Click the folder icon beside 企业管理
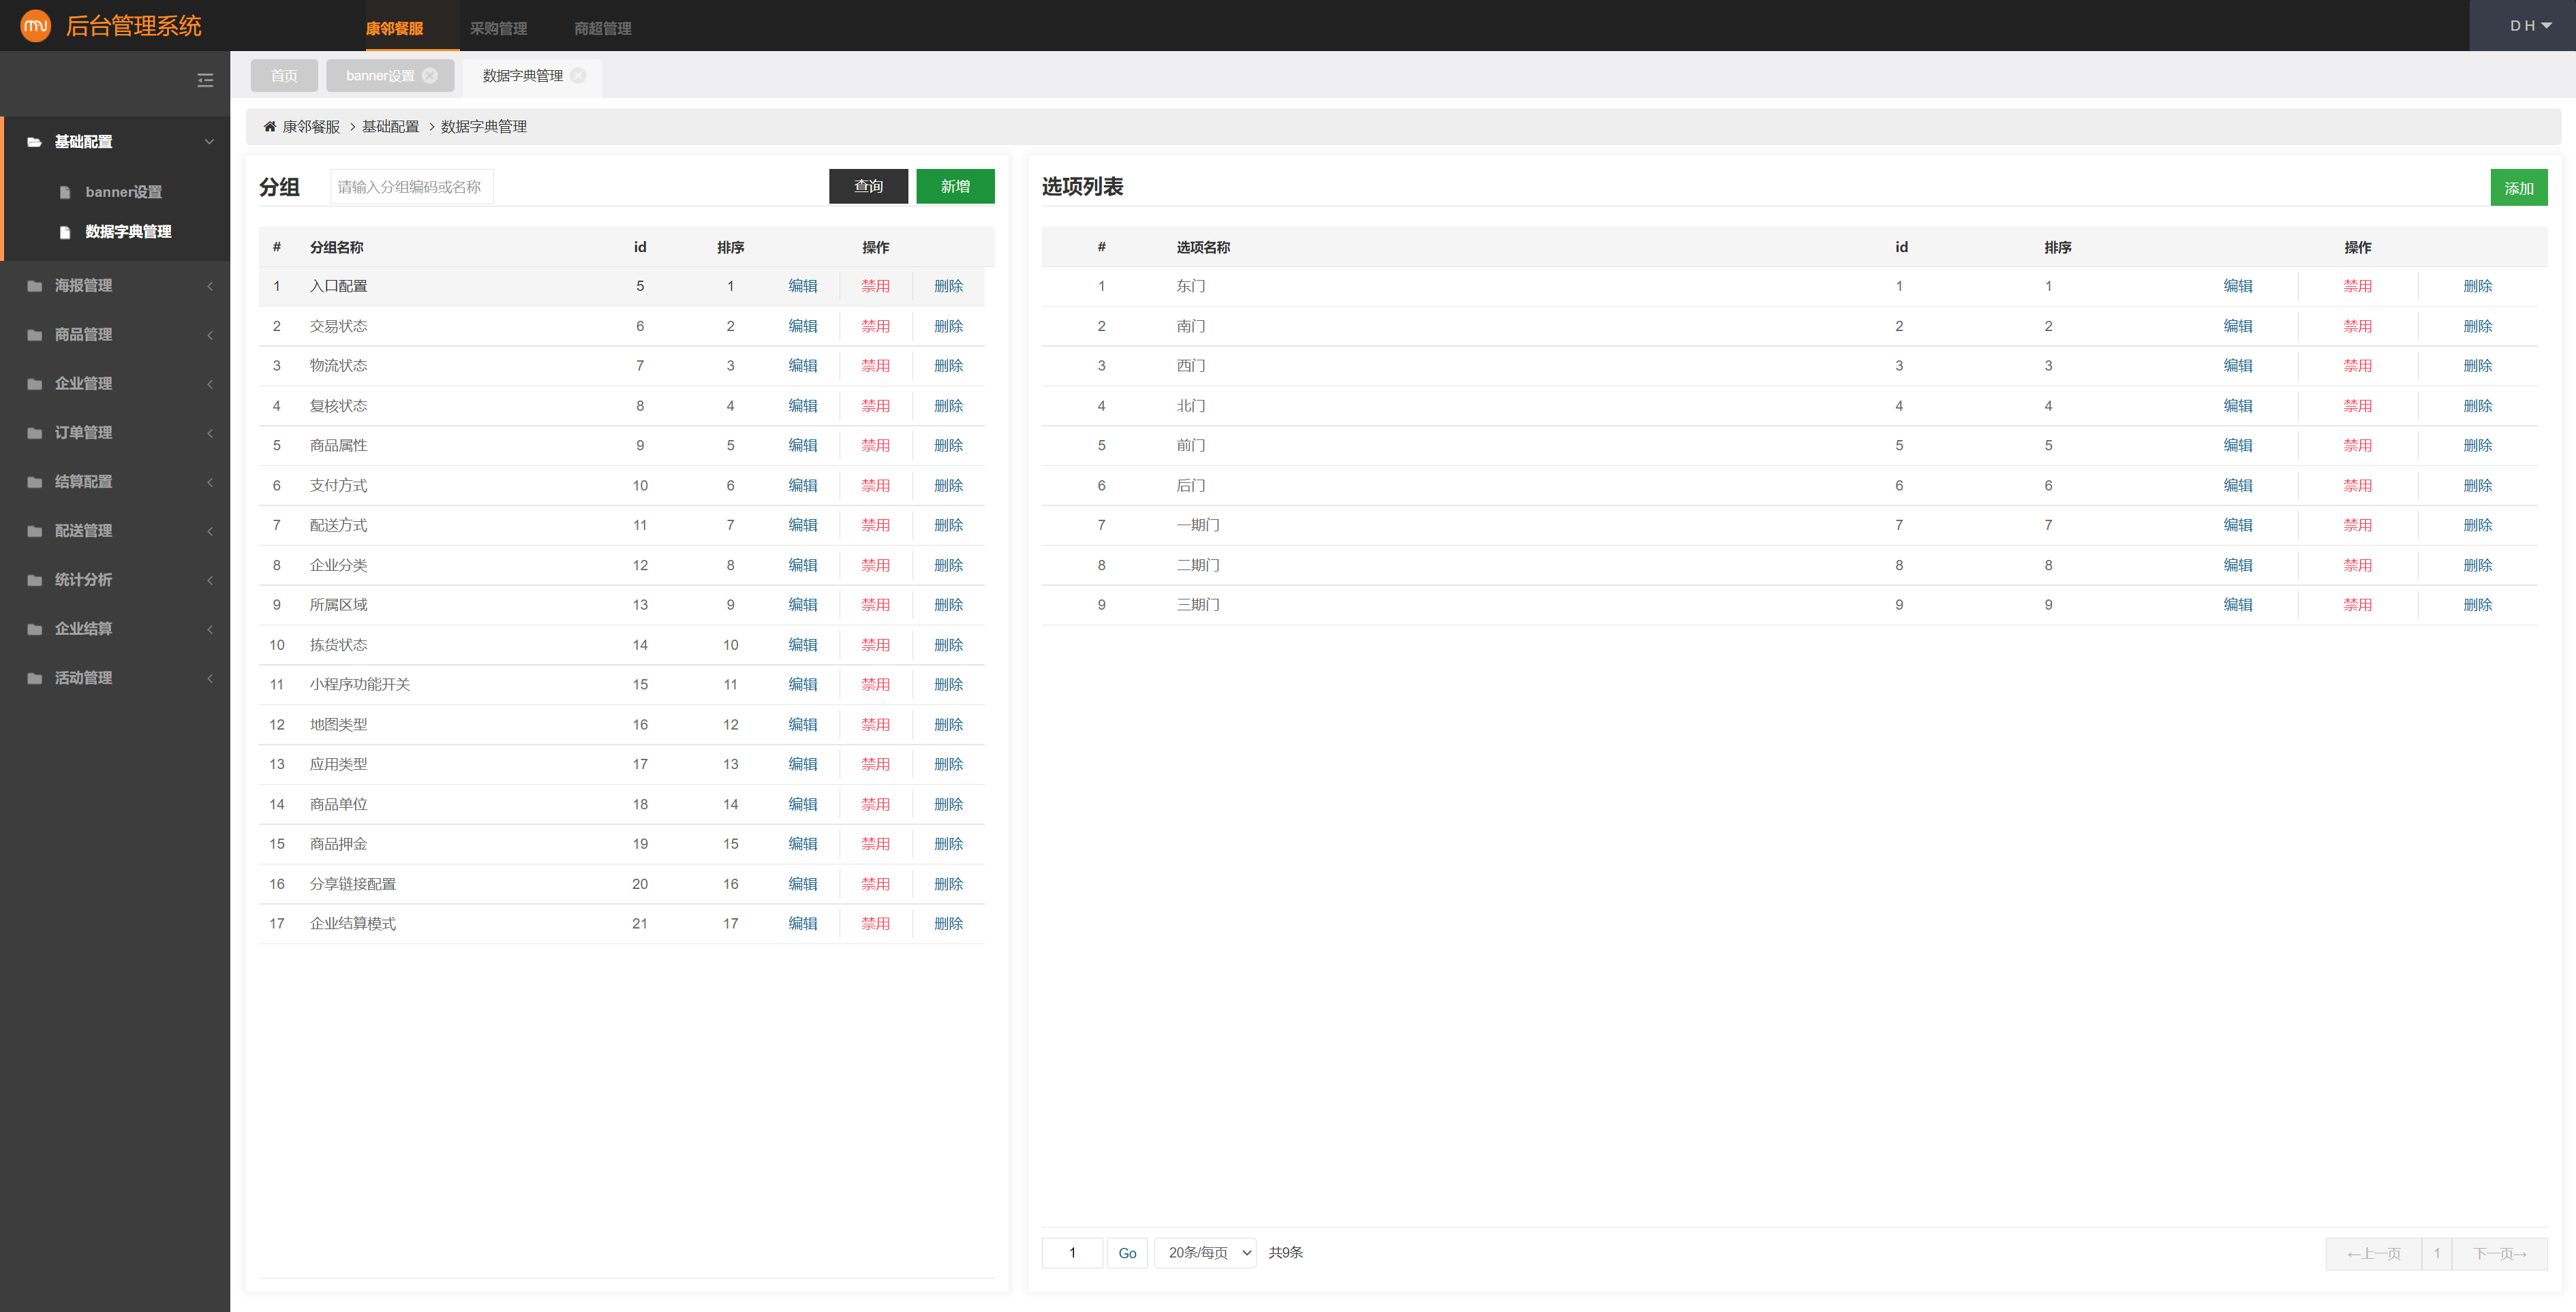This screenshot has width=2576, height=1312. click(x=34, y=384)
